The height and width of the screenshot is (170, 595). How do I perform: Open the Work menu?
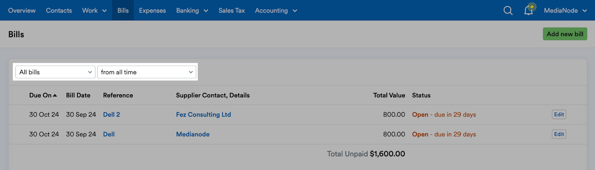[94, 10]
